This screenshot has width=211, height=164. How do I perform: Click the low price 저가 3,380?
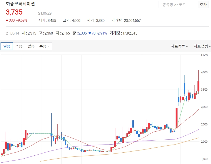[96, 20]
